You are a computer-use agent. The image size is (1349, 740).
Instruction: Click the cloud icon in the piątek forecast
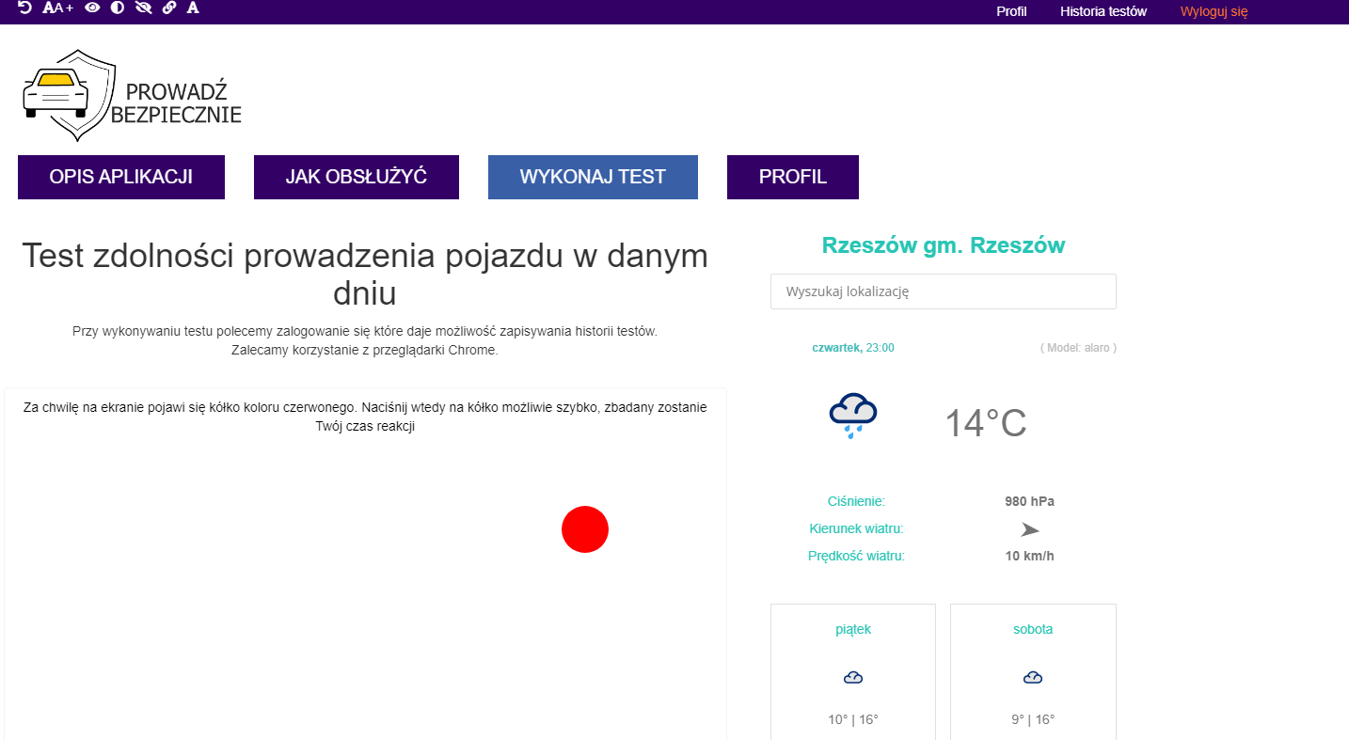point(853,678)
